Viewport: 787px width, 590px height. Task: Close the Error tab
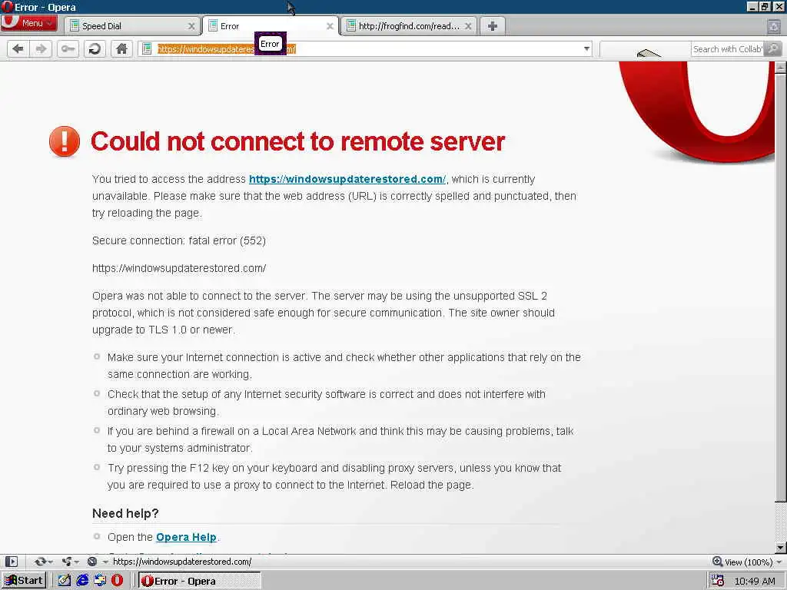point(330,26)
